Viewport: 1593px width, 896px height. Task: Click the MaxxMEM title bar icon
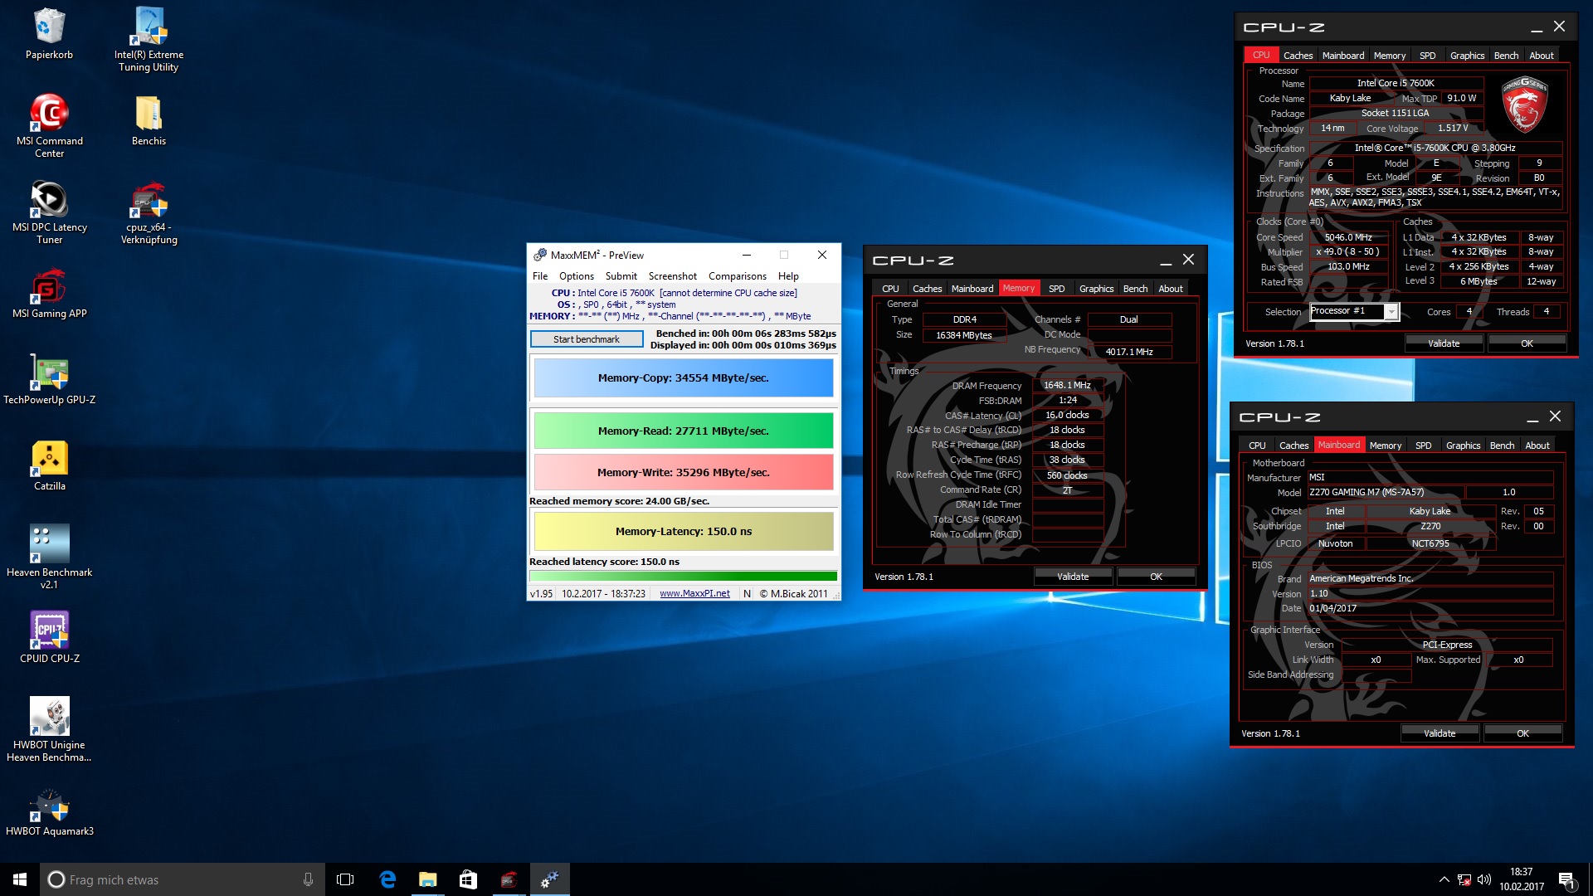click(x=539, y=255)
